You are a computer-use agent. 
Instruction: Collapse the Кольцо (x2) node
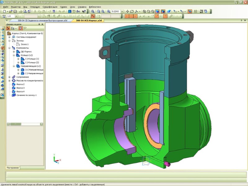(14, 55)
